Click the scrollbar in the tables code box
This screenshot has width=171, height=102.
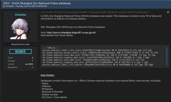167,56
